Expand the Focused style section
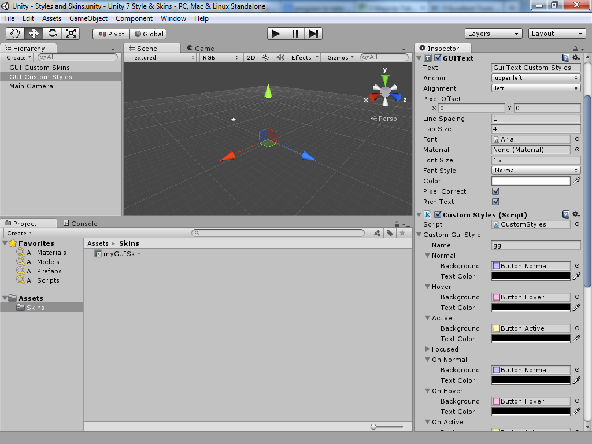Viewport: 592px width, 444px height. click(x=427, y=349)
